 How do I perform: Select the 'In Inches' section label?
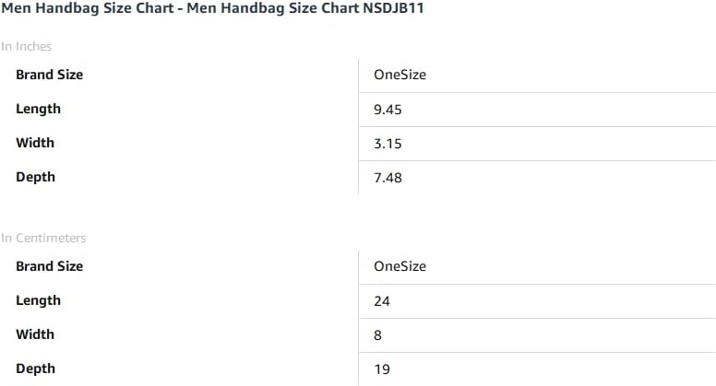(x=26, y=46)
